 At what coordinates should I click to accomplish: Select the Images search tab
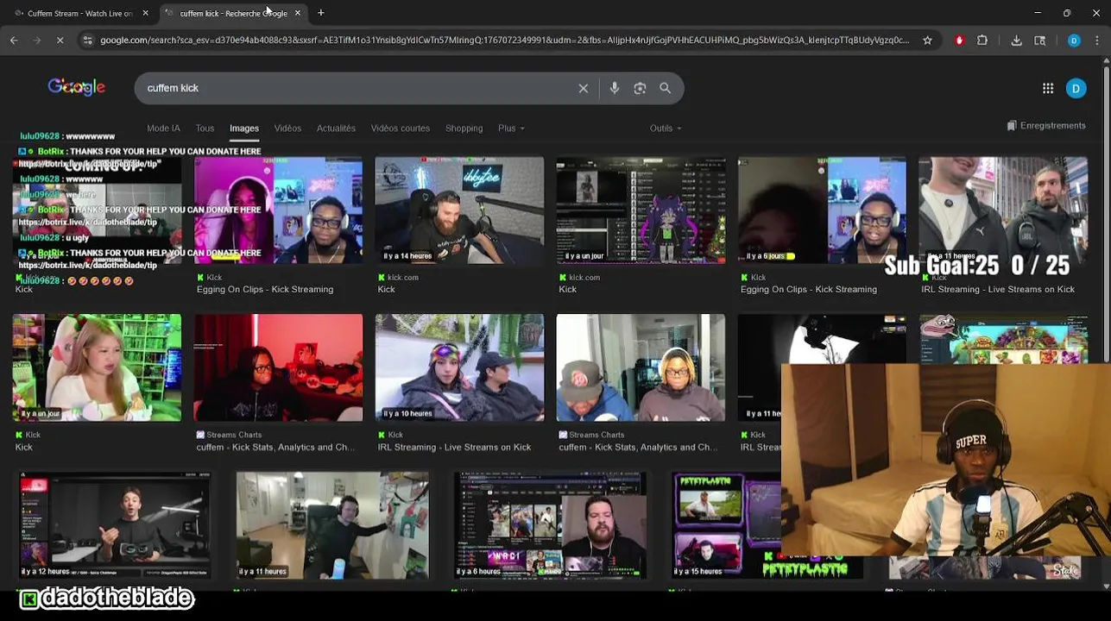coord(244,129)
